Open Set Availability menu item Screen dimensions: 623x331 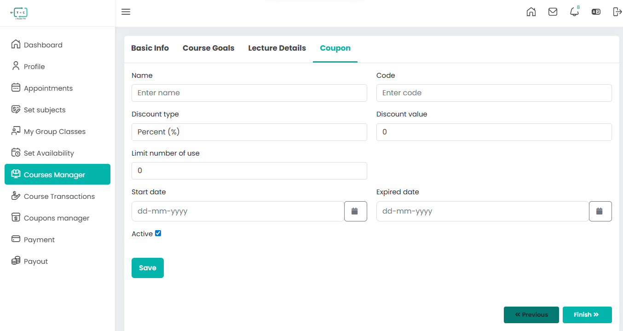pyautogui.click(x=58, y=153)
